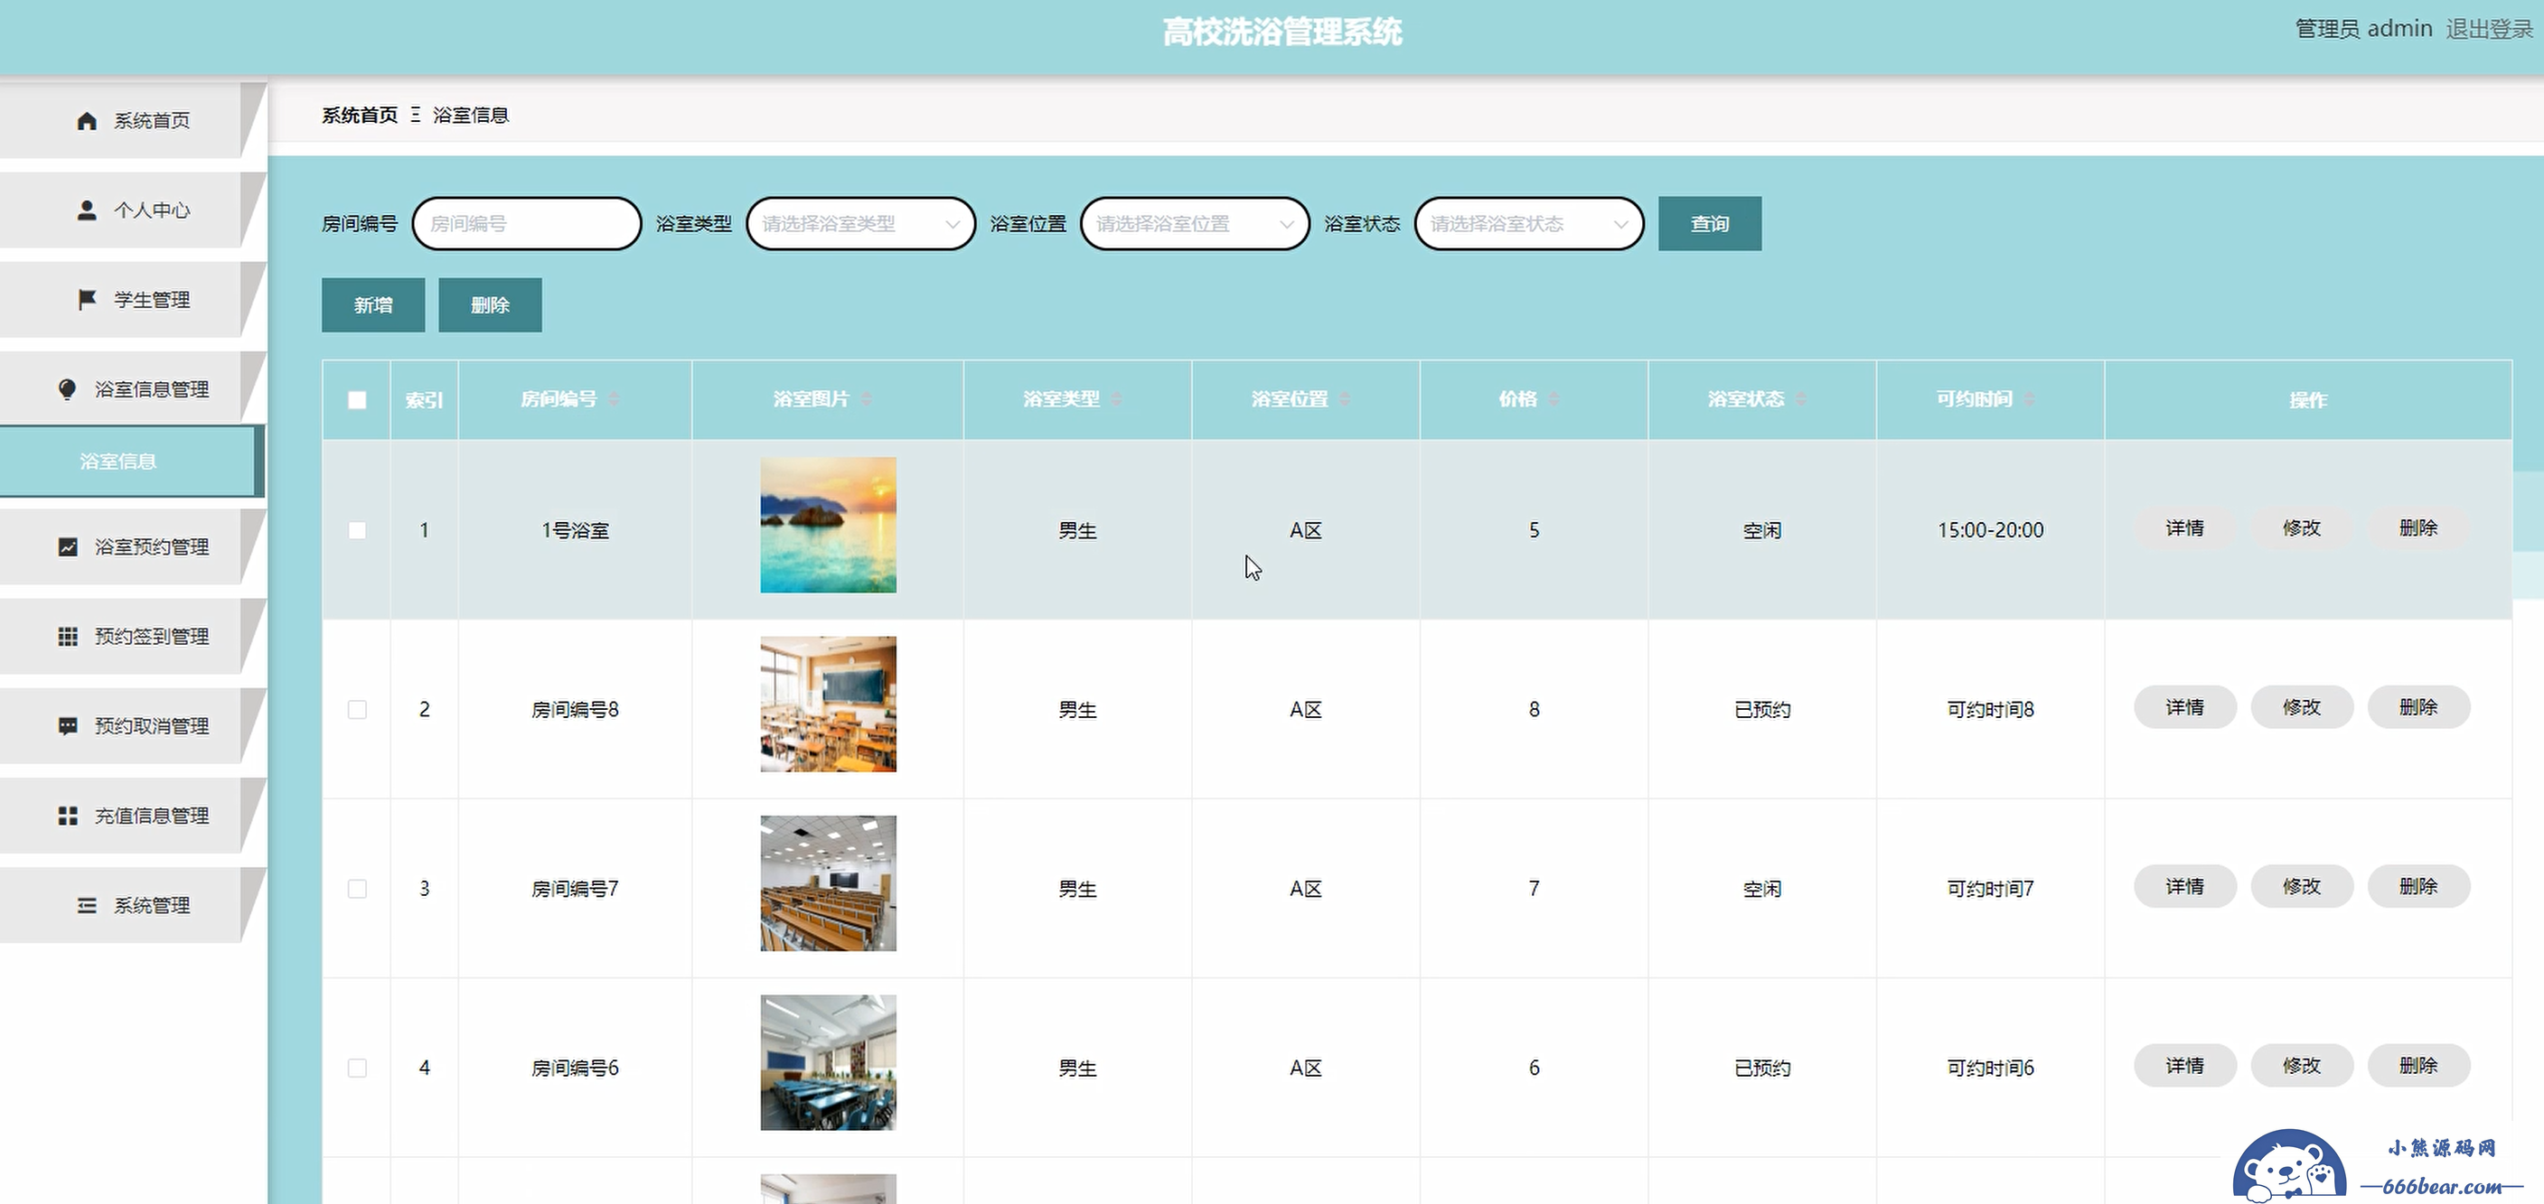The image size is (2544, 1204).
Task: Sort by 可约时间 column arrows
Action: click(2030, 398)
